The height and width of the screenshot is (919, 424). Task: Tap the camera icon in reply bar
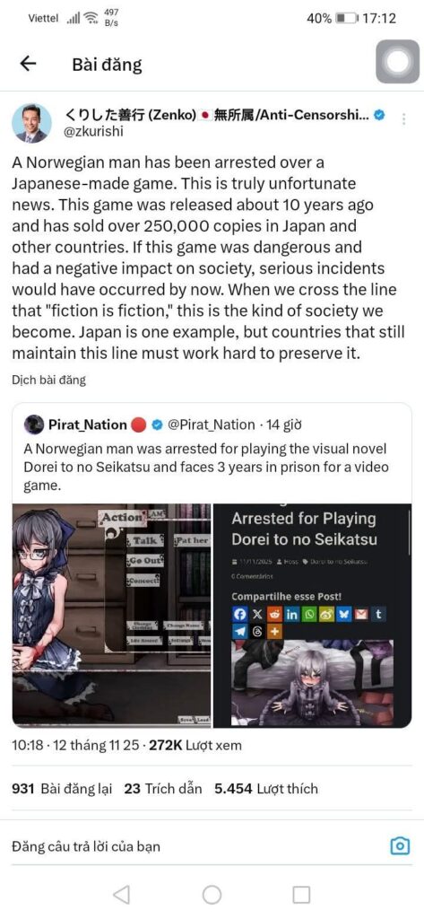coord(400,845)
